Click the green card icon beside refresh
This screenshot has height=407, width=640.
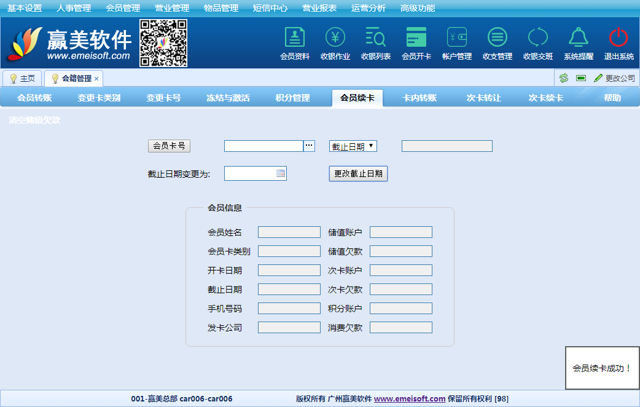(x=580, y=78)
